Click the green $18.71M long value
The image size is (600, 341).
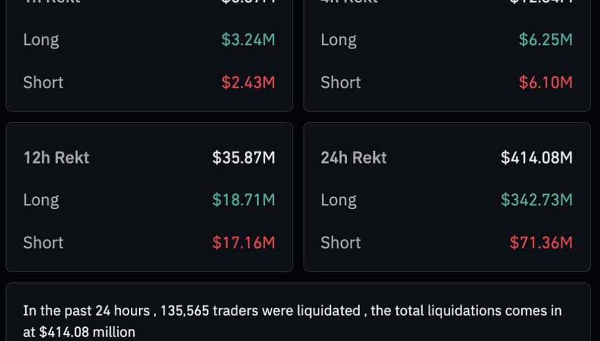tap(243, 200)
